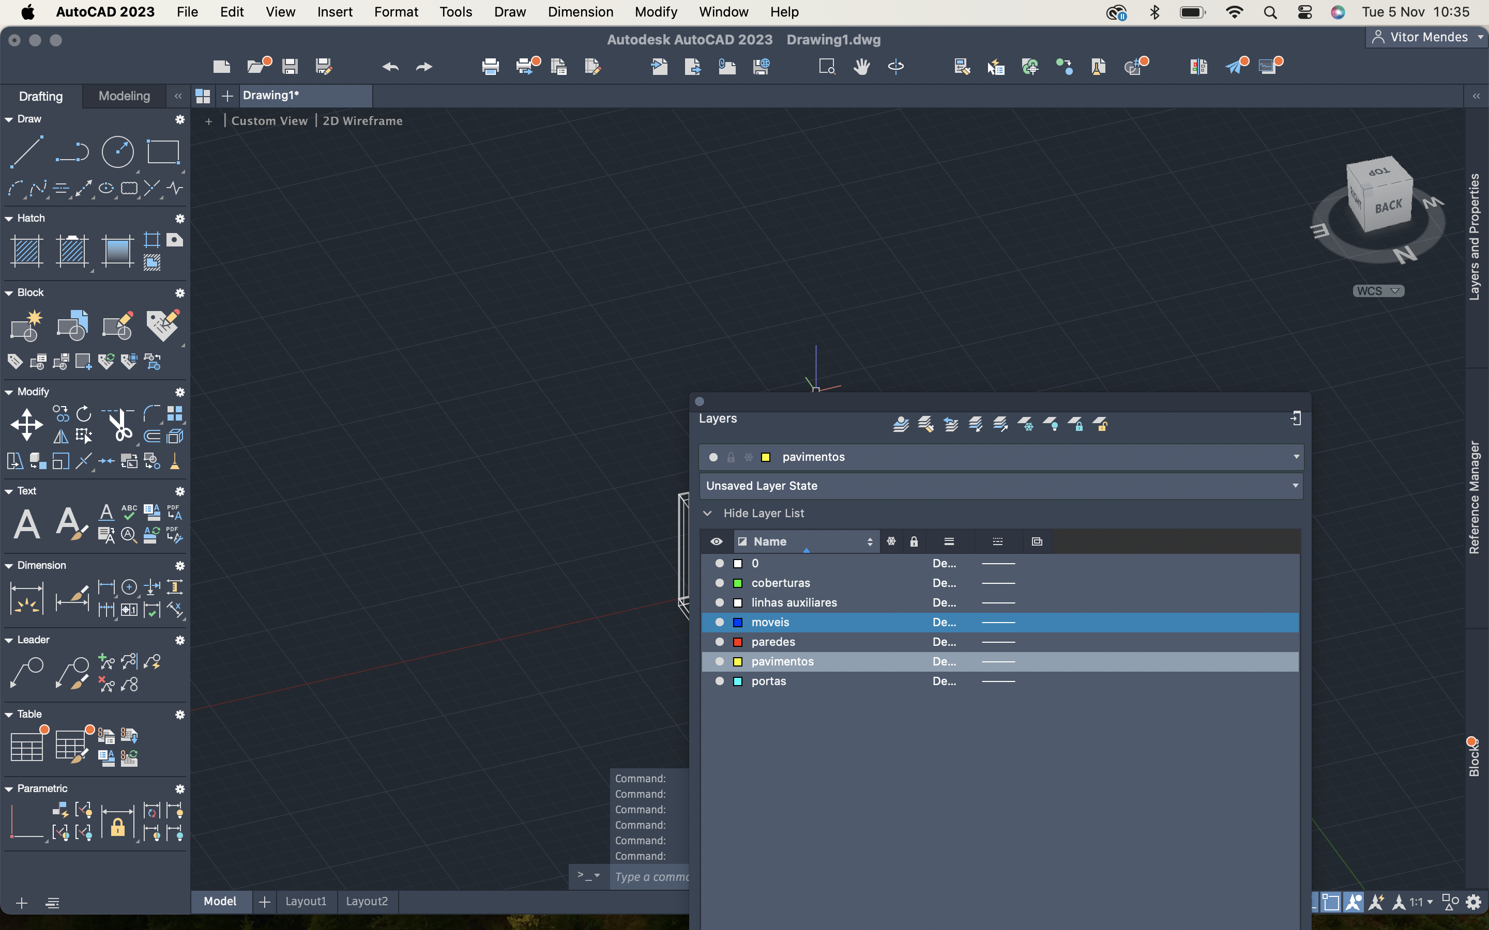Collapse the Dimension panel section
Screen dimensions: 1489x930
point(9,565)
